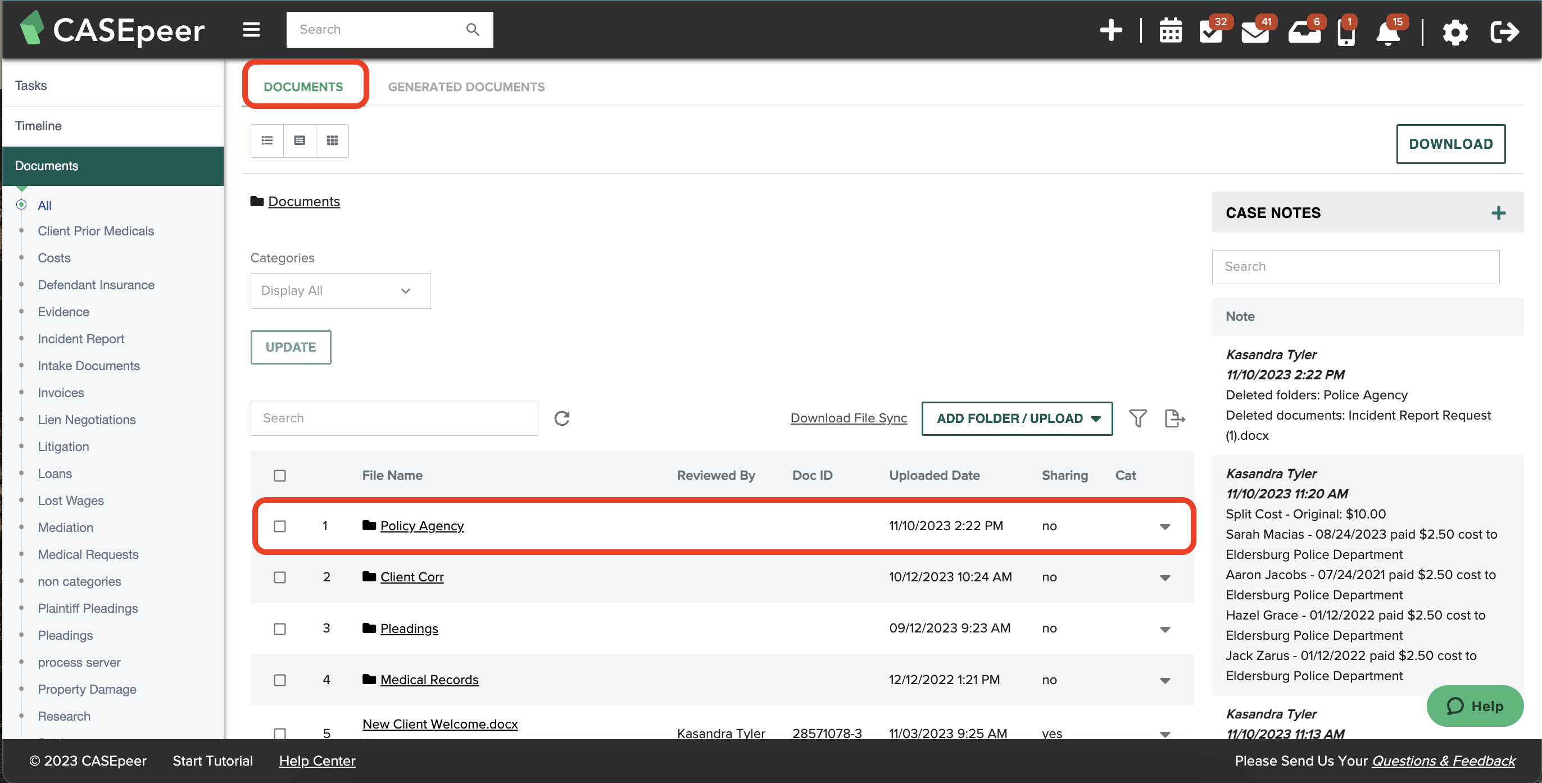The width and height of the screenshot is (1542, 783).
Task: Check the Policy Agency row checkbox
Action: [279, 526]
